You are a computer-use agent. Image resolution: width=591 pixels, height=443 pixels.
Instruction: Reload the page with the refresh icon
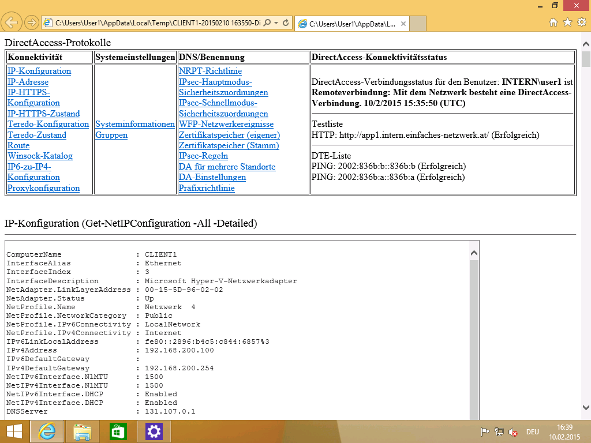(x=286, y=23)
